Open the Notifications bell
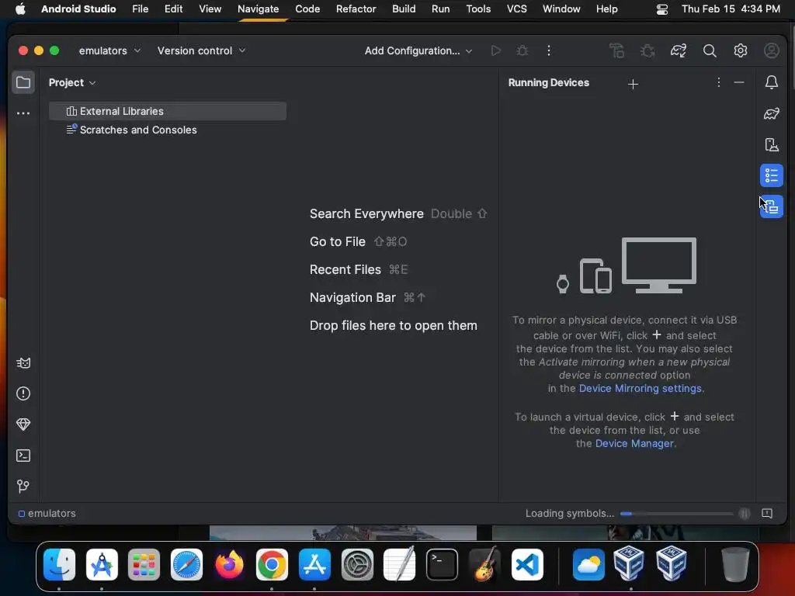This screenshot has width=795, height=596. click(772, 82)
